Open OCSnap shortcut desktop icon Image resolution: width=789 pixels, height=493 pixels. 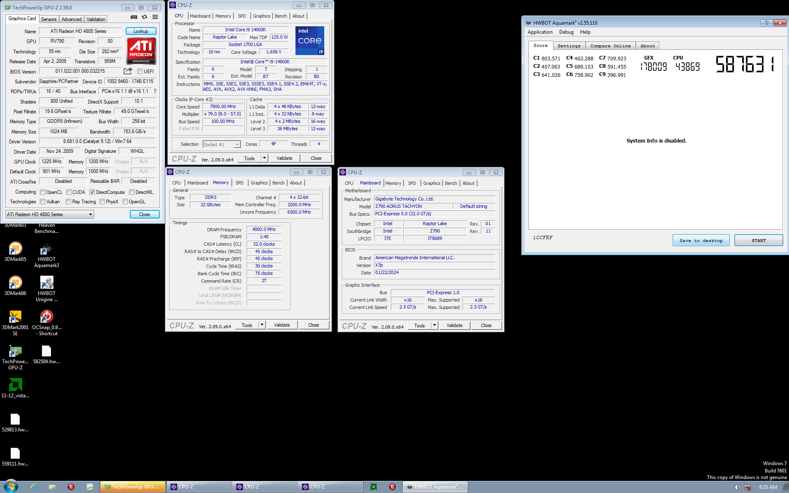point(46,323)
